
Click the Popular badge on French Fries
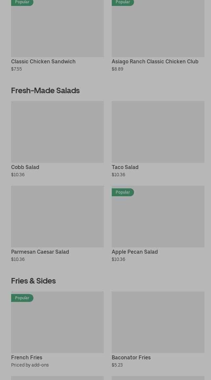(x=22, y=298)
